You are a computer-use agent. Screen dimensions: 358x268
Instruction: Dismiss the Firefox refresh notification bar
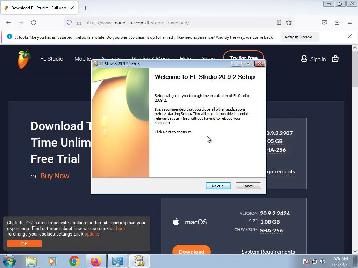coord(350,36)
